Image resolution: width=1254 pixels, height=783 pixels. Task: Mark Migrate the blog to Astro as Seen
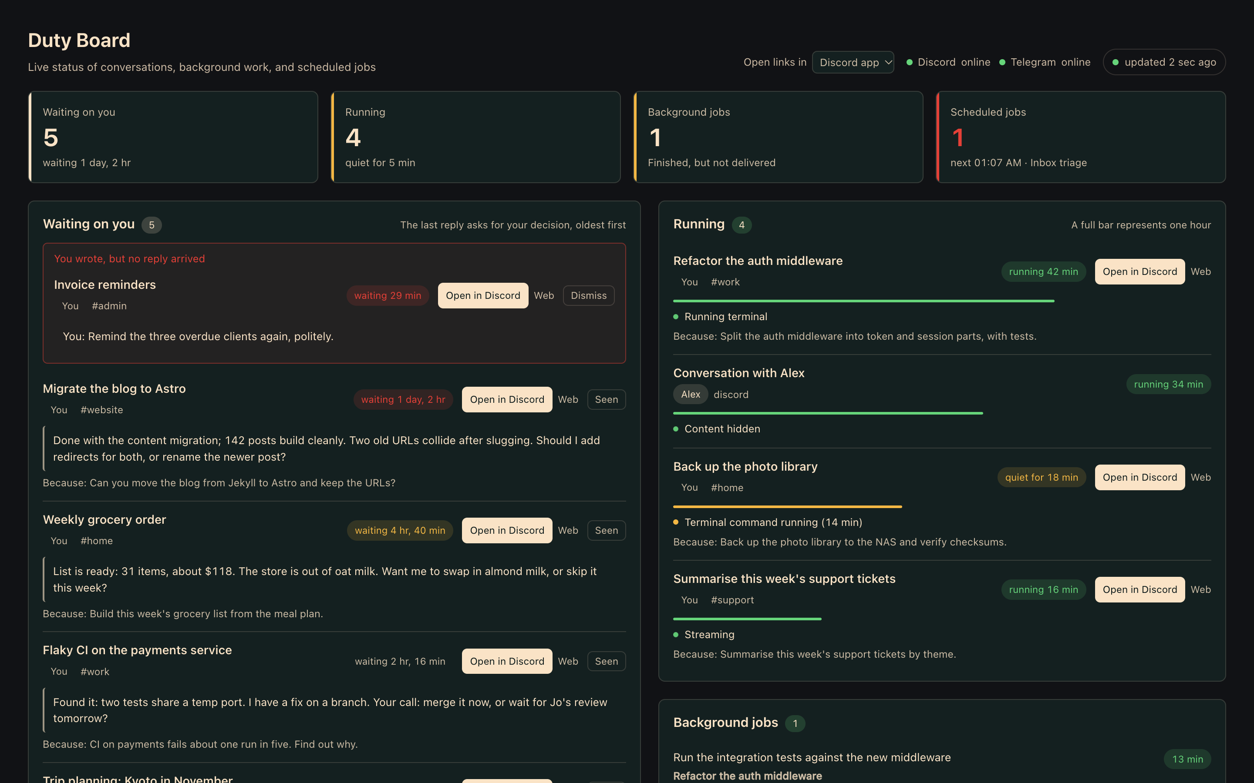click(x=606, y=399)
